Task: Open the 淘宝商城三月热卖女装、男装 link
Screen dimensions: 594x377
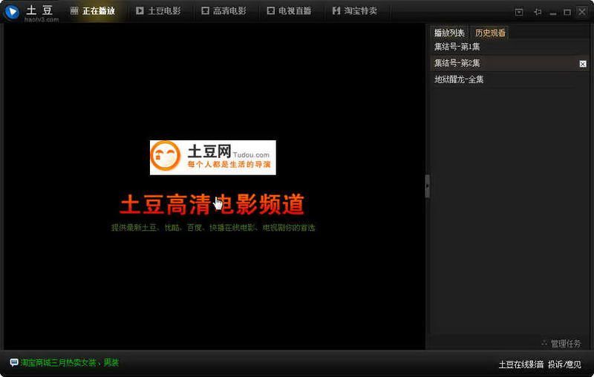Action: pos(69,363)
